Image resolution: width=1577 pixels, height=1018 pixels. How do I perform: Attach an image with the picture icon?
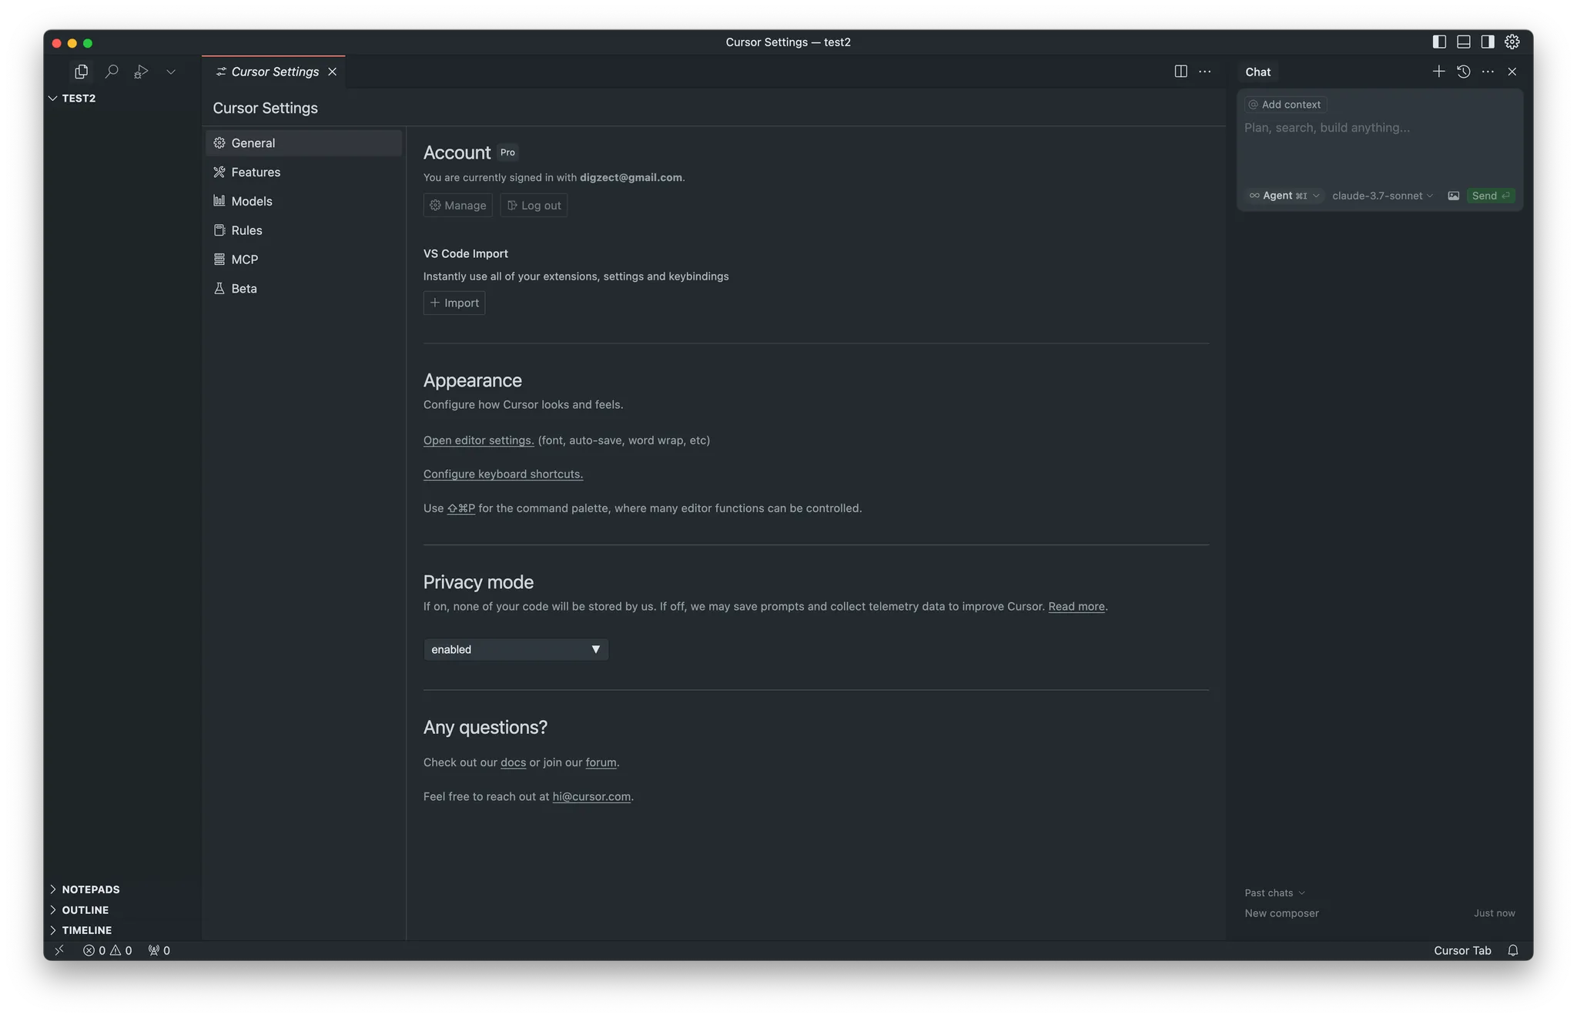point(1454,196)
